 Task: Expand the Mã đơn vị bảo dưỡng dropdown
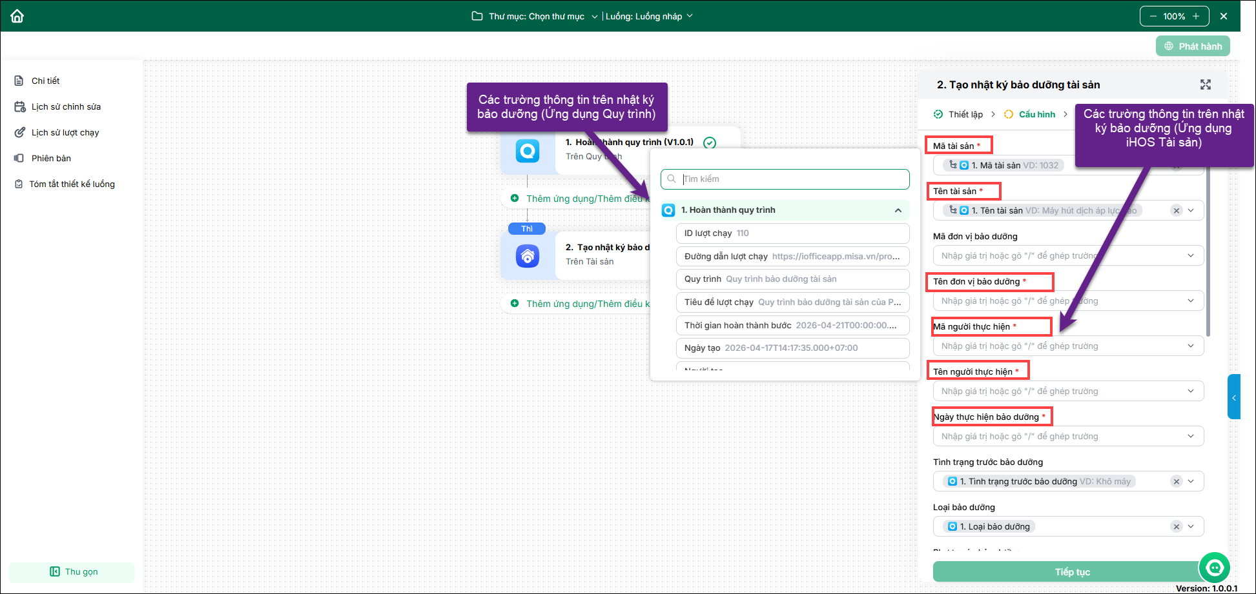click(1191, 256)
